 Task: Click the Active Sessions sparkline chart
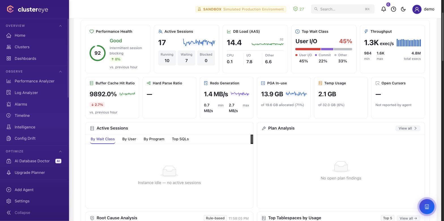(199, 43)
